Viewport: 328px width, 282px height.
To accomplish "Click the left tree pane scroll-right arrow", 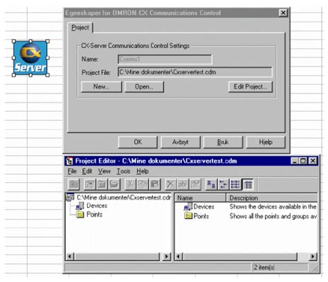I will 167,256.
